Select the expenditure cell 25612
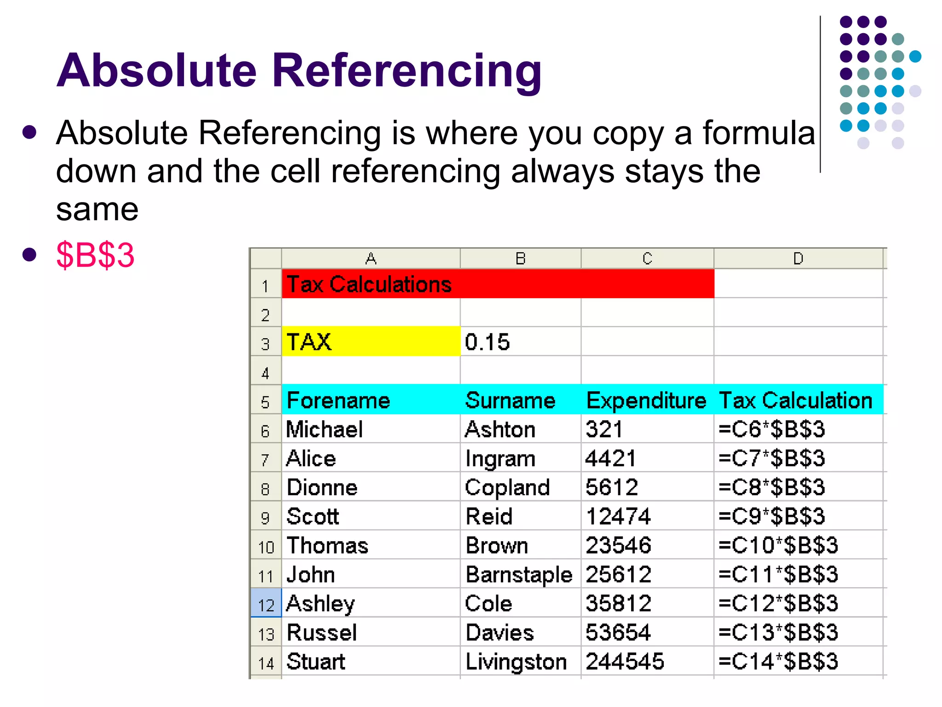The height and width of the screenshot is (707, 942). (648, 574)
